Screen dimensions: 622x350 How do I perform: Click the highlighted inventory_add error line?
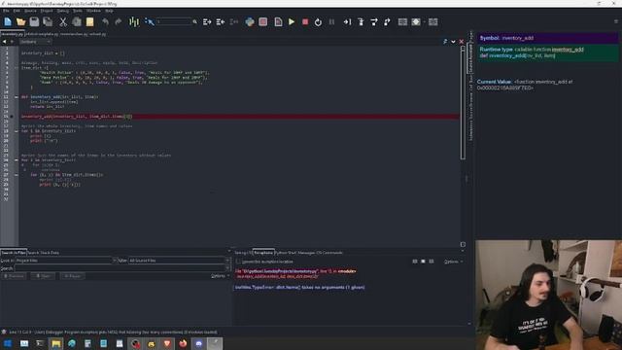(240, 117)
